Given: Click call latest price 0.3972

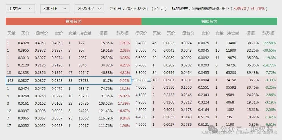Looking at the screenshot, I should pyautogui.click(x=40, y=50).
